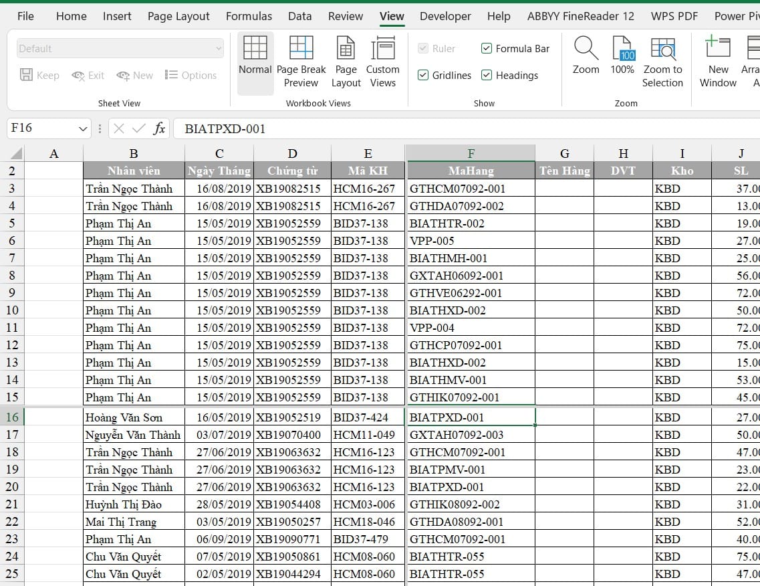
Task: Open Custom Views dialog
Action: [382, 62]
